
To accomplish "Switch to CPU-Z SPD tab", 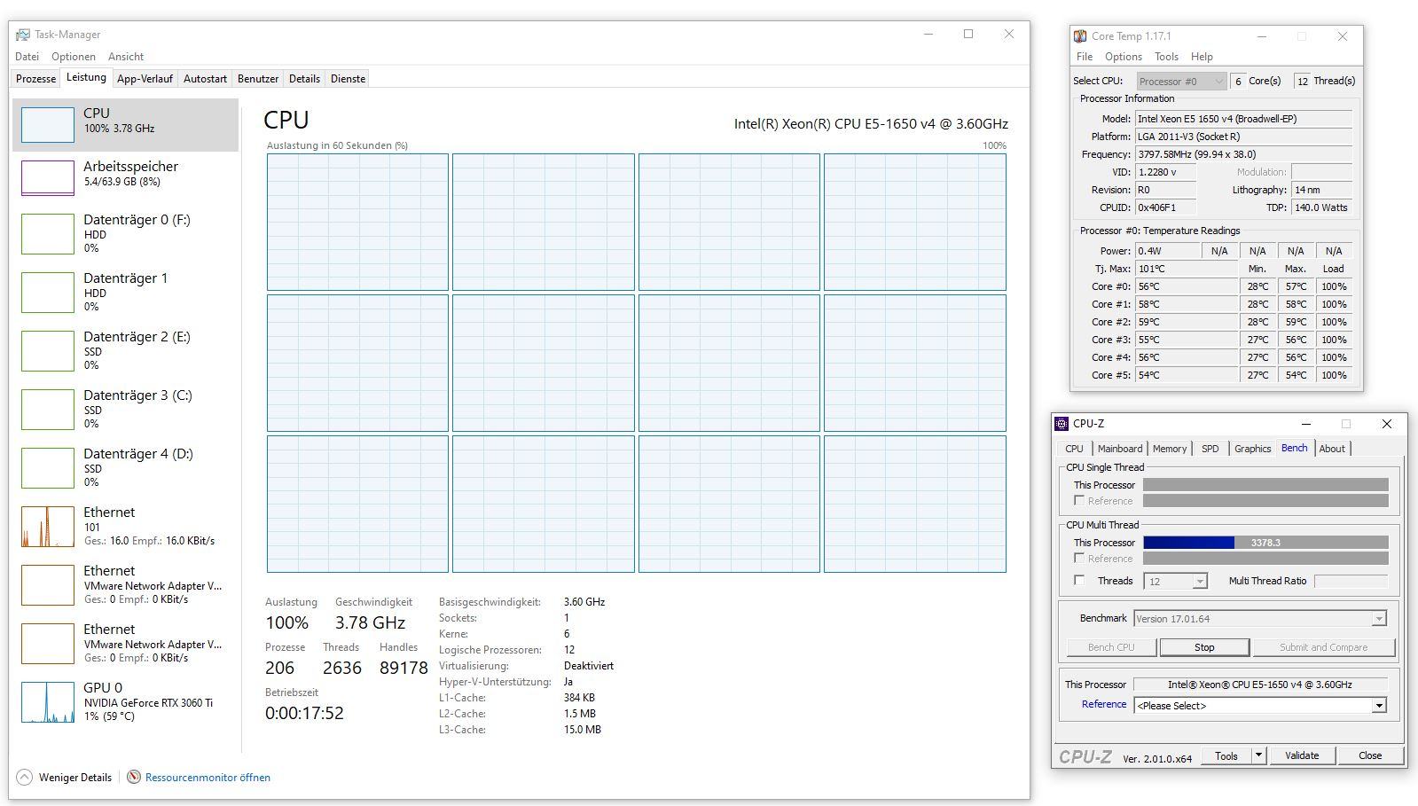I will (x=1210, y=449).
